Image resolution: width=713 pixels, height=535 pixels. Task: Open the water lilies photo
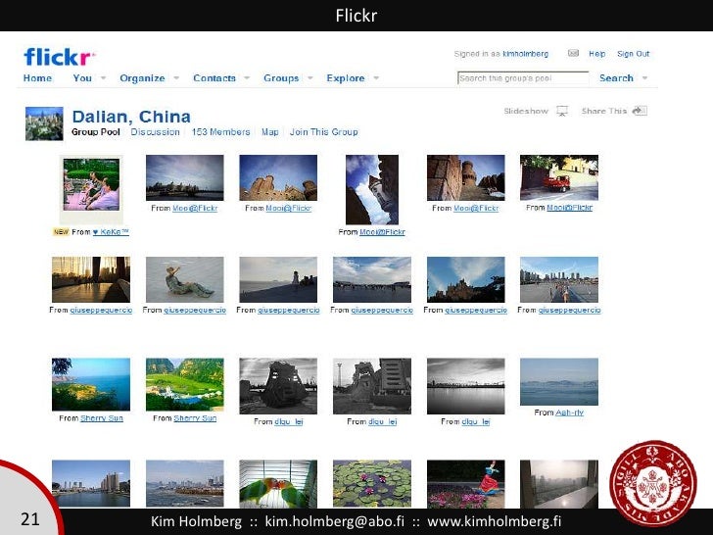coord(372,484)
